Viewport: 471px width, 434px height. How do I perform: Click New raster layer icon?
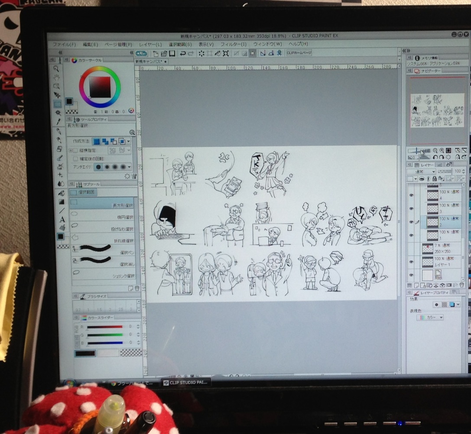point(416,285)
